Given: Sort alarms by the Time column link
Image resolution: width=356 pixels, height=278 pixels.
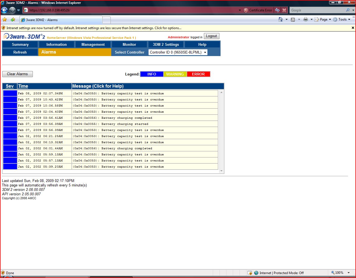Looking at the screenshot, I should [23, 86].
